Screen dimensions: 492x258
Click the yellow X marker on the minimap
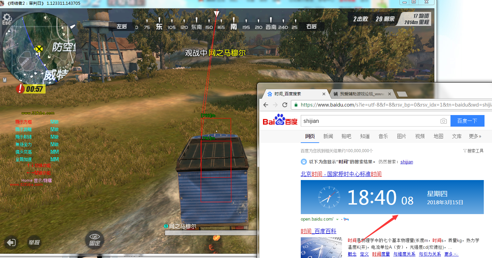(39, 49)
